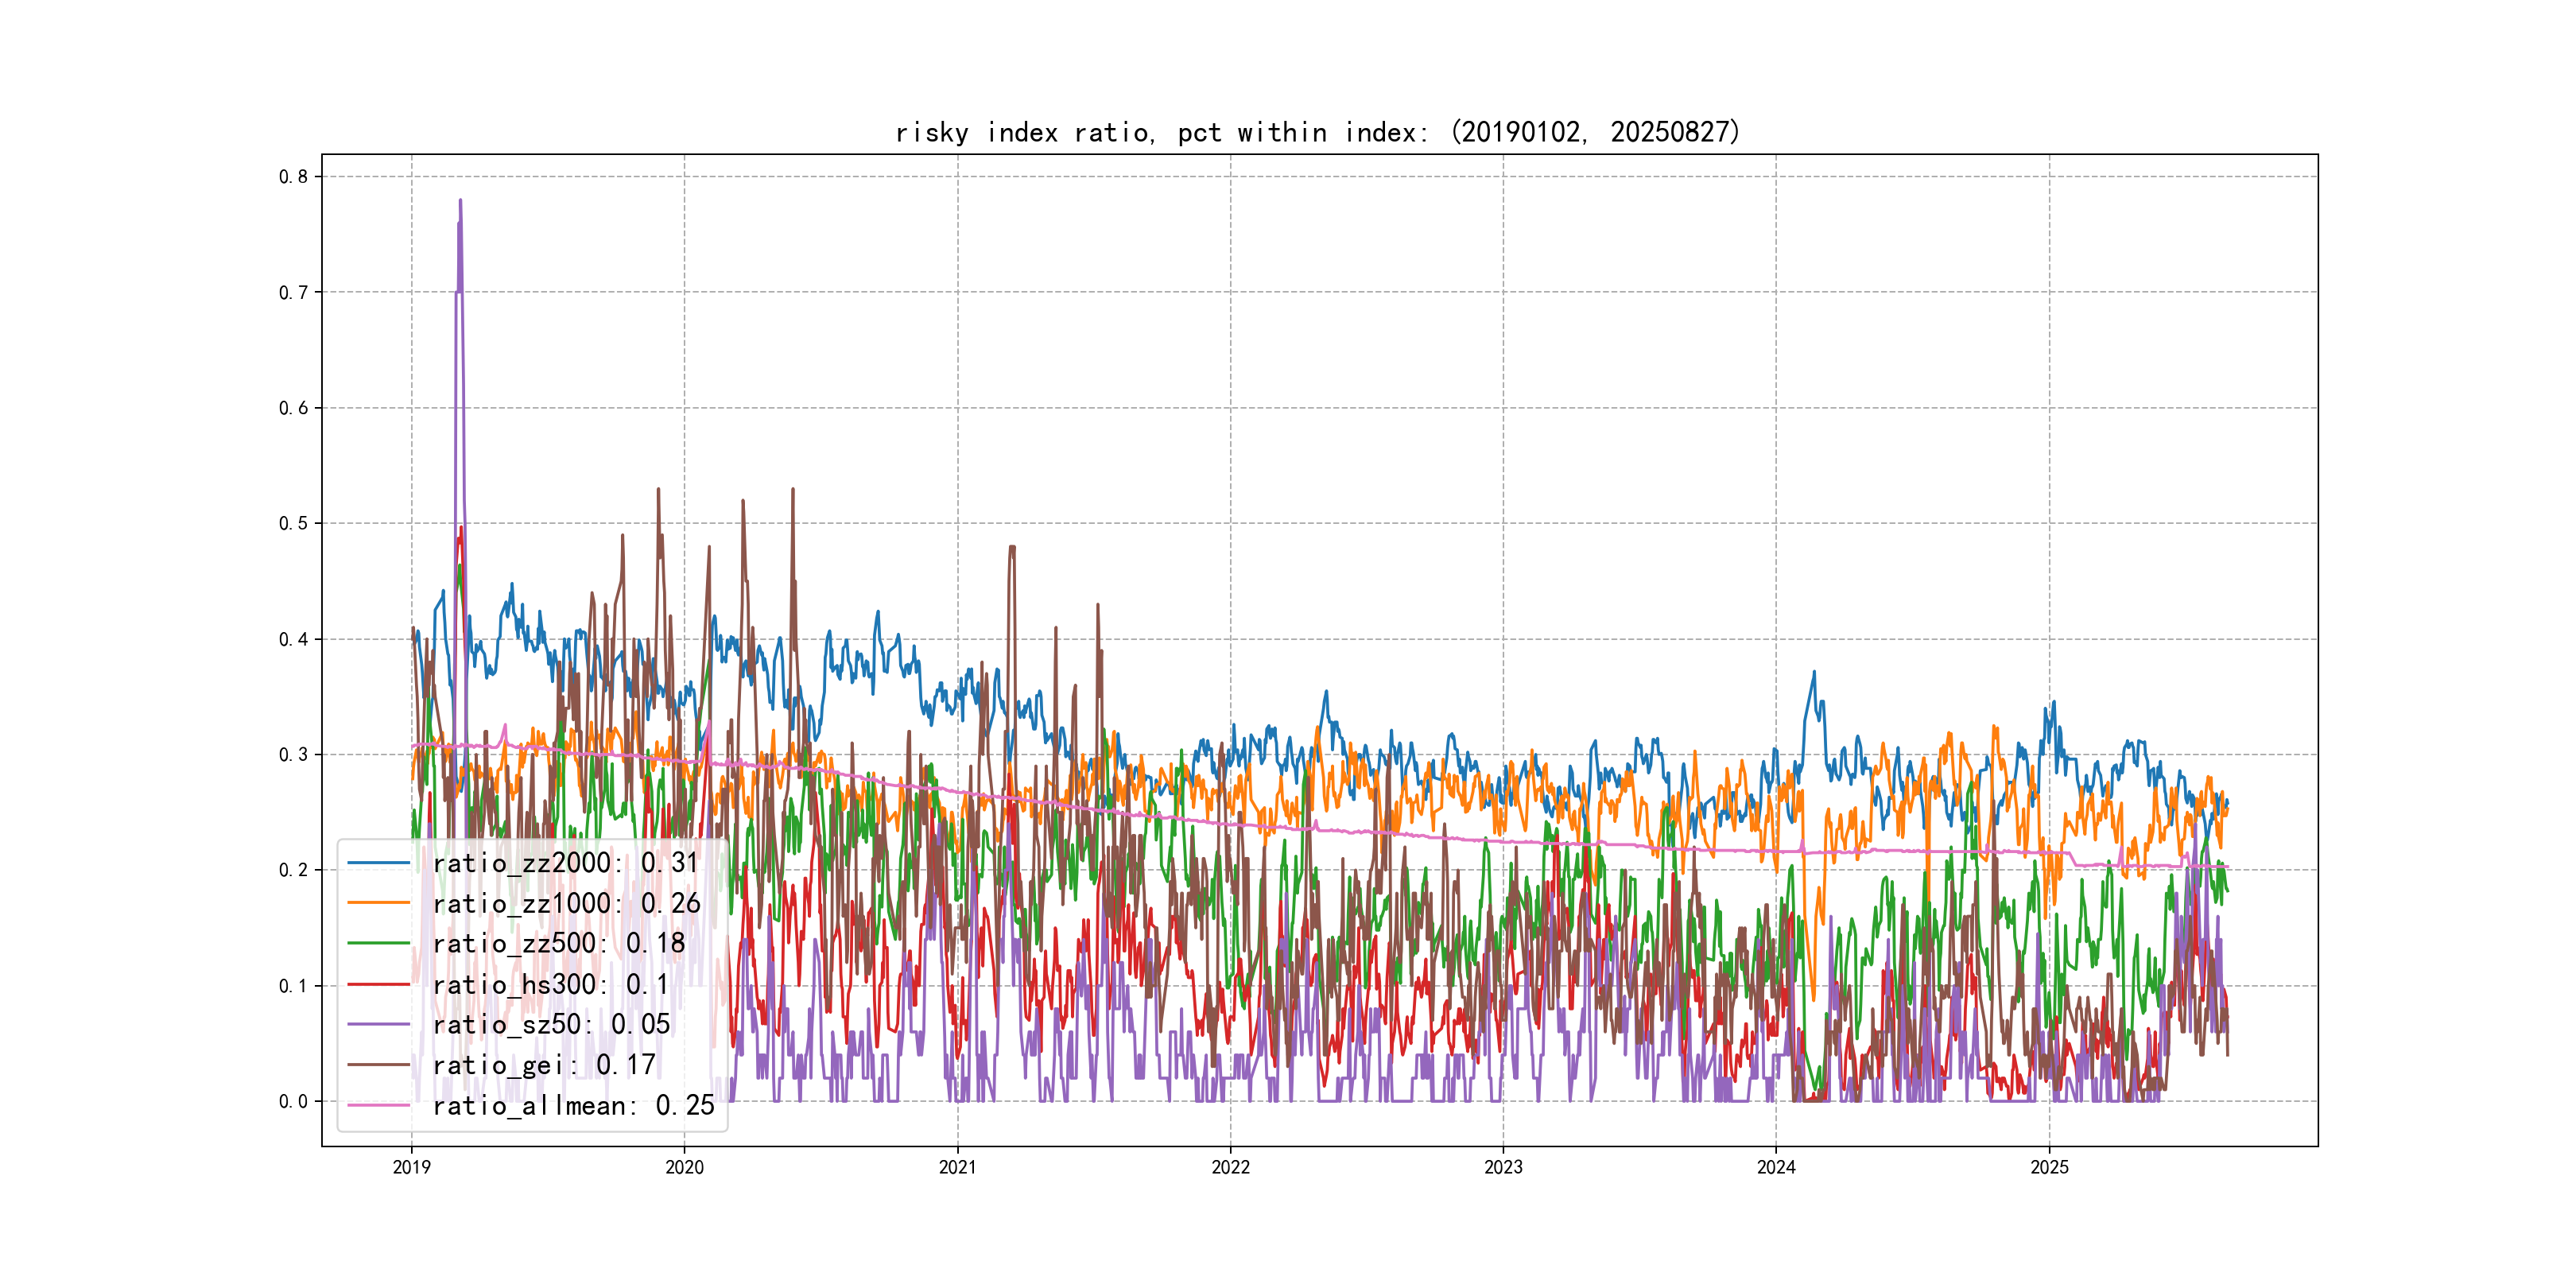
Task: Select the 'ratio_gei: 0.17' legend label
Action: coord(543,1065)
